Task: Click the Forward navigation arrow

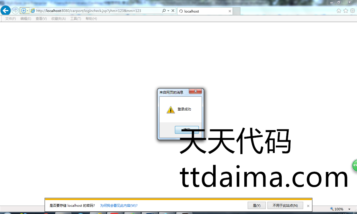Action: point(15,11)
